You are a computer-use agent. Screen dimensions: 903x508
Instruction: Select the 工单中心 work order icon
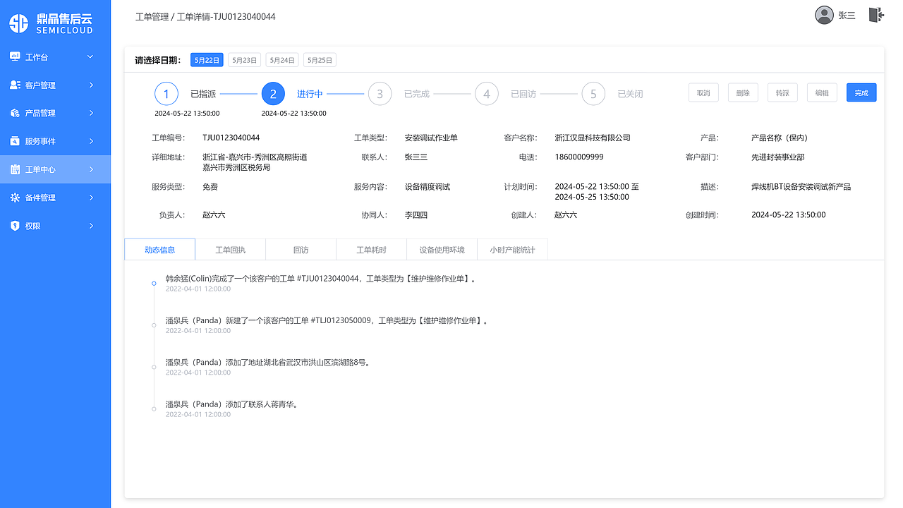pyautogui.click(x=16, y=169)
